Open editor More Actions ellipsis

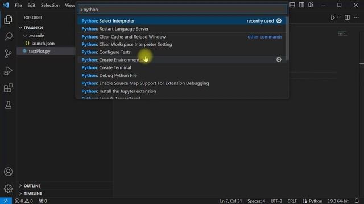point(357,18)
